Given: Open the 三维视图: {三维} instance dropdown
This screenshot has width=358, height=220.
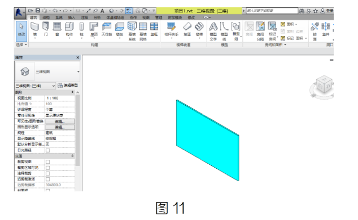Looking at the screenshot, I should click(36, 86).
